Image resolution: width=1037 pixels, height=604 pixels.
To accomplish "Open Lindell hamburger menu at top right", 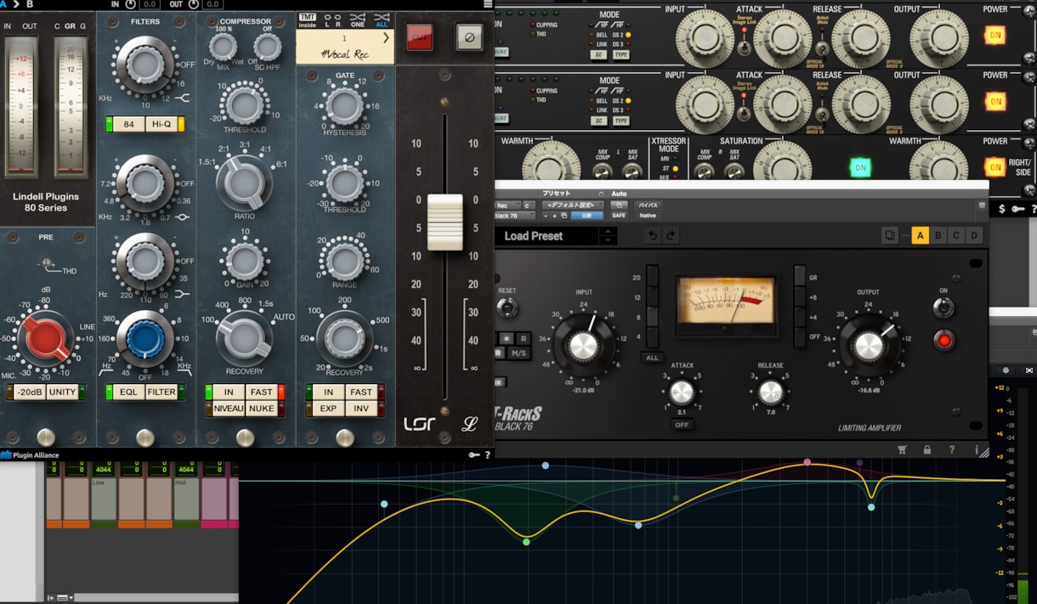I will (488, 4).
